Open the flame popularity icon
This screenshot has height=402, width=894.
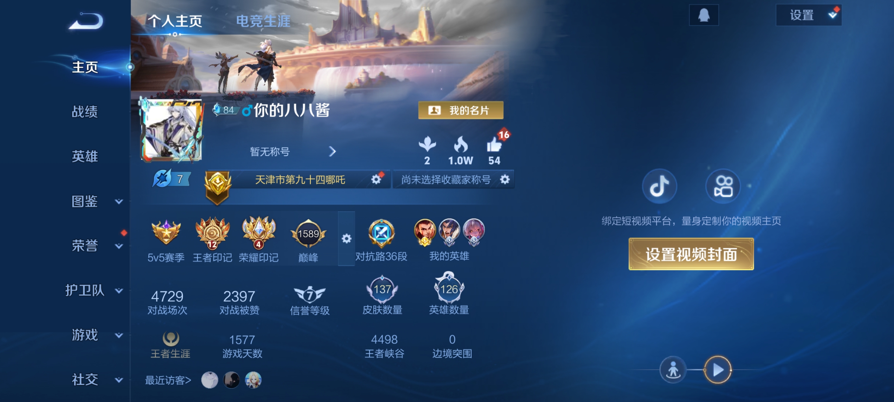461,144
